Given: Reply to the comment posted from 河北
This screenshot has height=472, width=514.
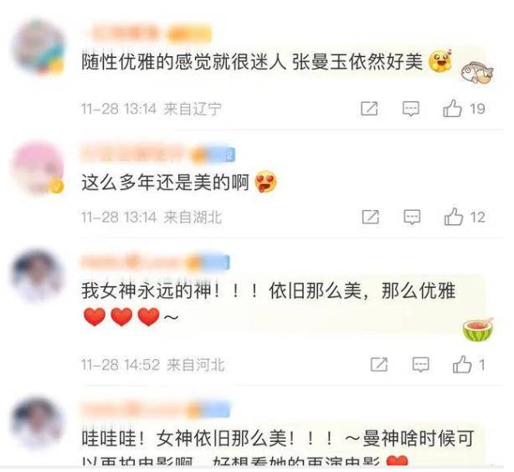Looking at the screenshot, I should point(420,365).
